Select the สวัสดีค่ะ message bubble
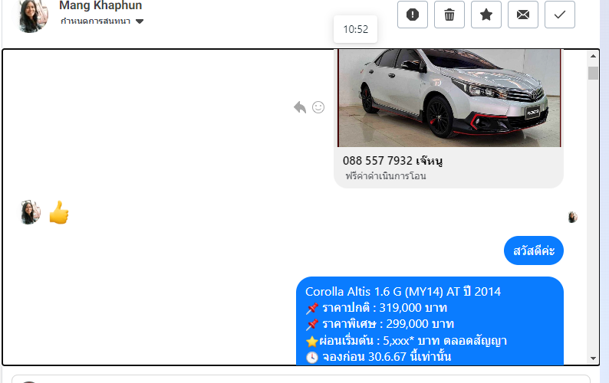Screen dimensions: 609x383 534,250
